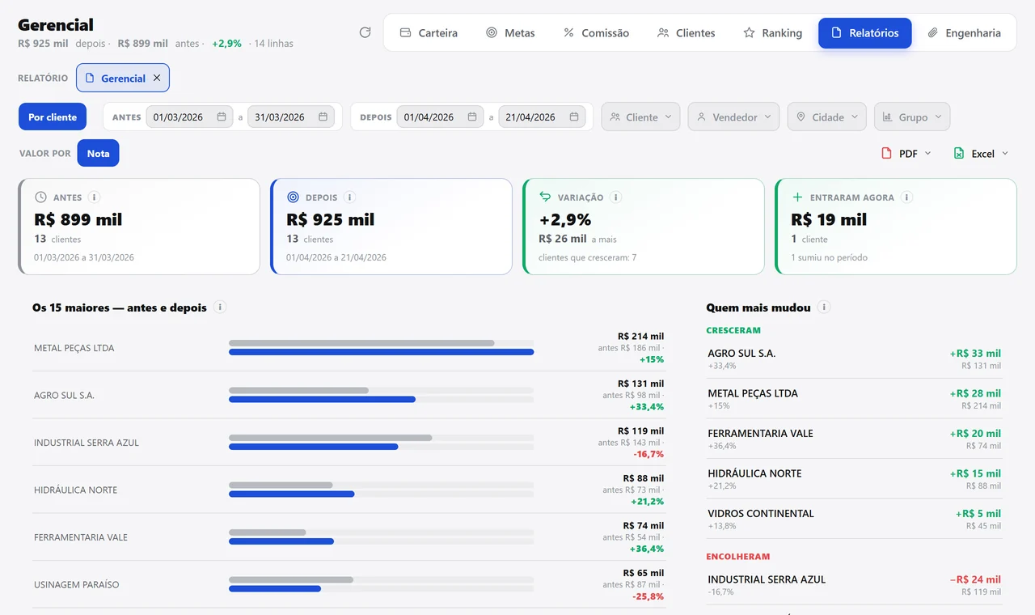Click USINAGEM PARAÍSO row name
Viewport: 1035px width, 615px height.
[x=76, y=584]
